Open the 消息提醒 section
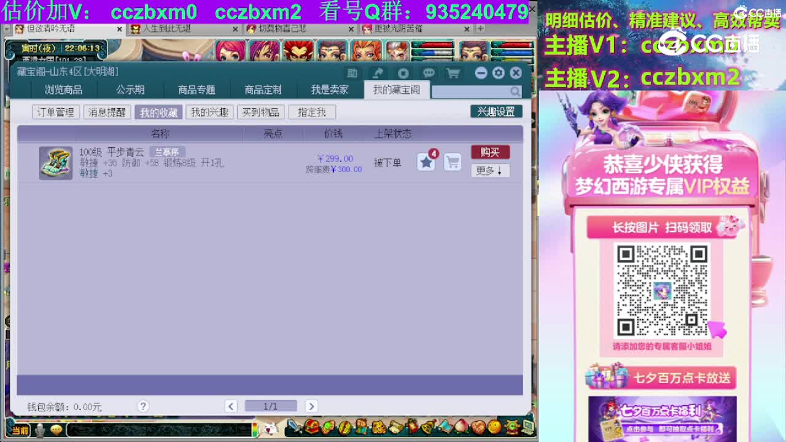The image size is (786, 442). (107, 112)
